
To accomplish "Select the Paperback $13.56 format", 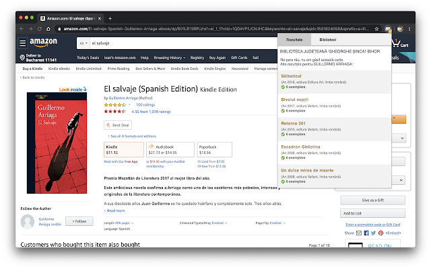I will point(214,149).
